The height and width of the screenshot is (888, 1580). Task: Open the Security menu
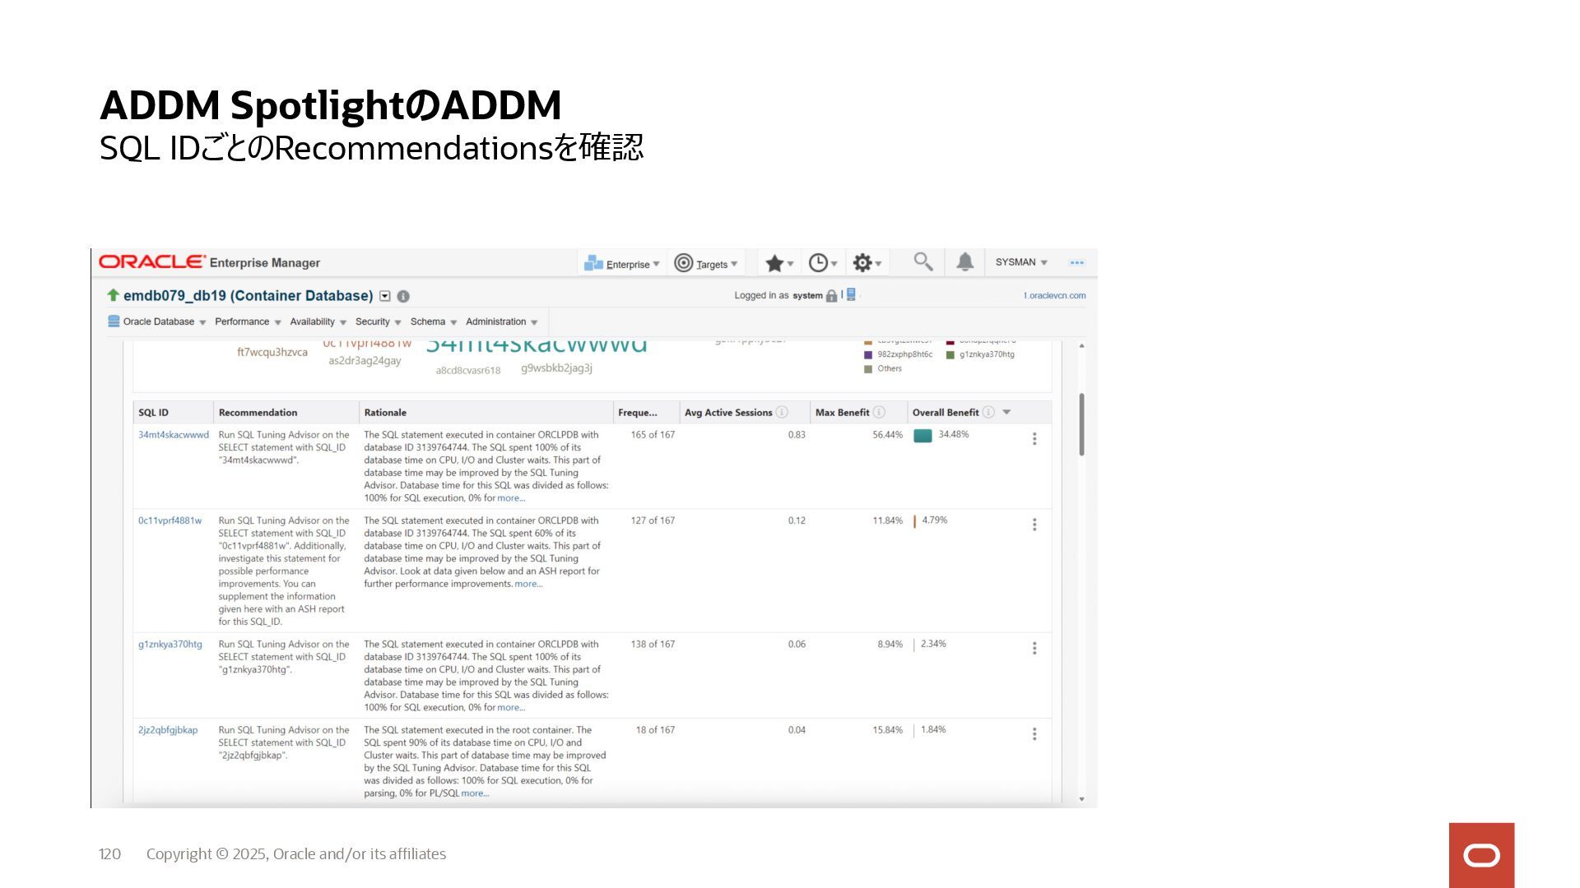click(378, 321)
